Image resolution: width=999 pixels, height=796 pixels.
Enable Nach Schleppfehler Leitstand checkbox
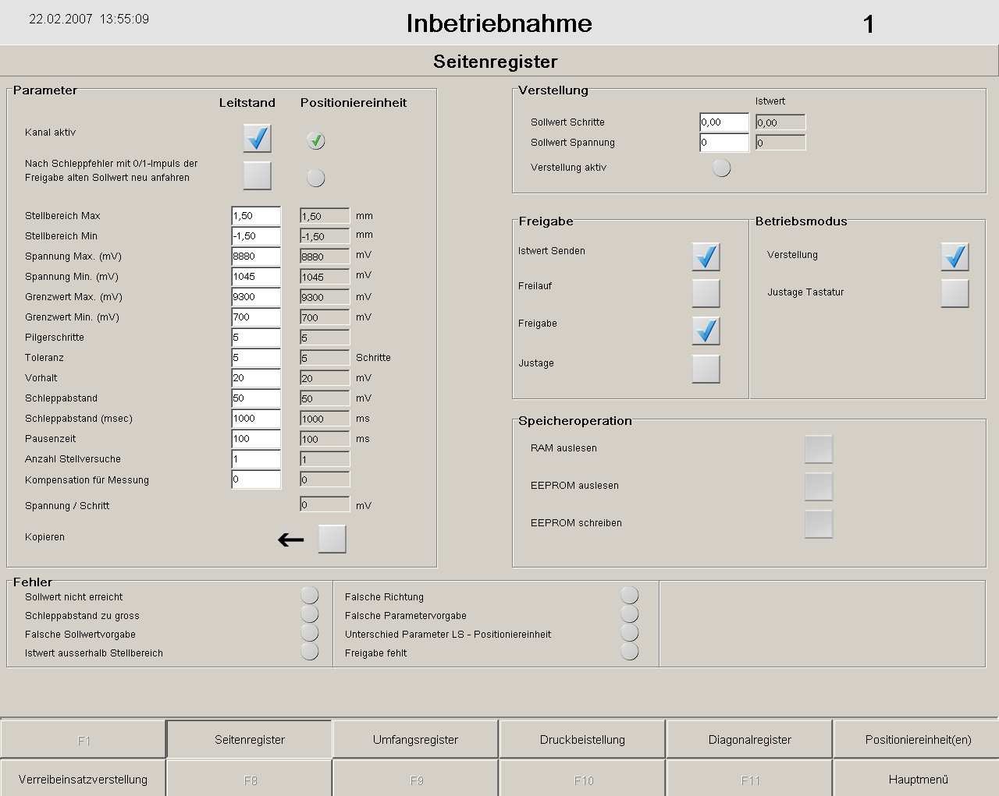click(257, 175)
